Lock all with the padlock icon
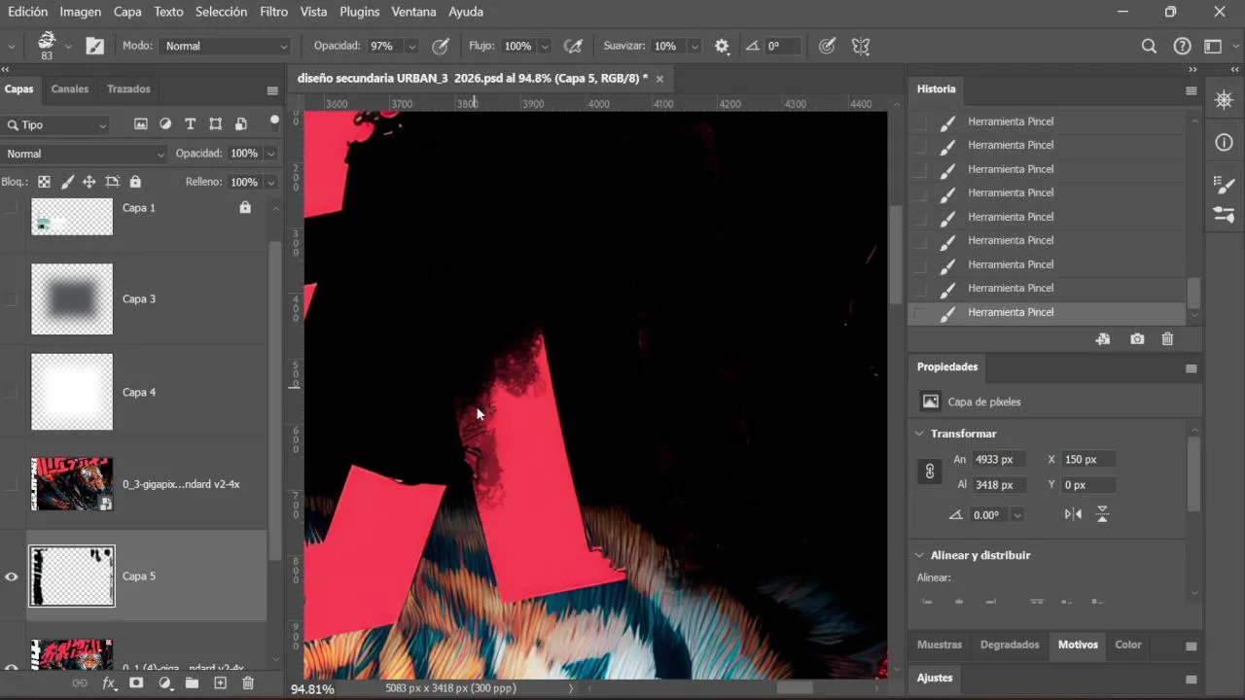This screenshot has width=1245, height=700. tap(135, 182)
